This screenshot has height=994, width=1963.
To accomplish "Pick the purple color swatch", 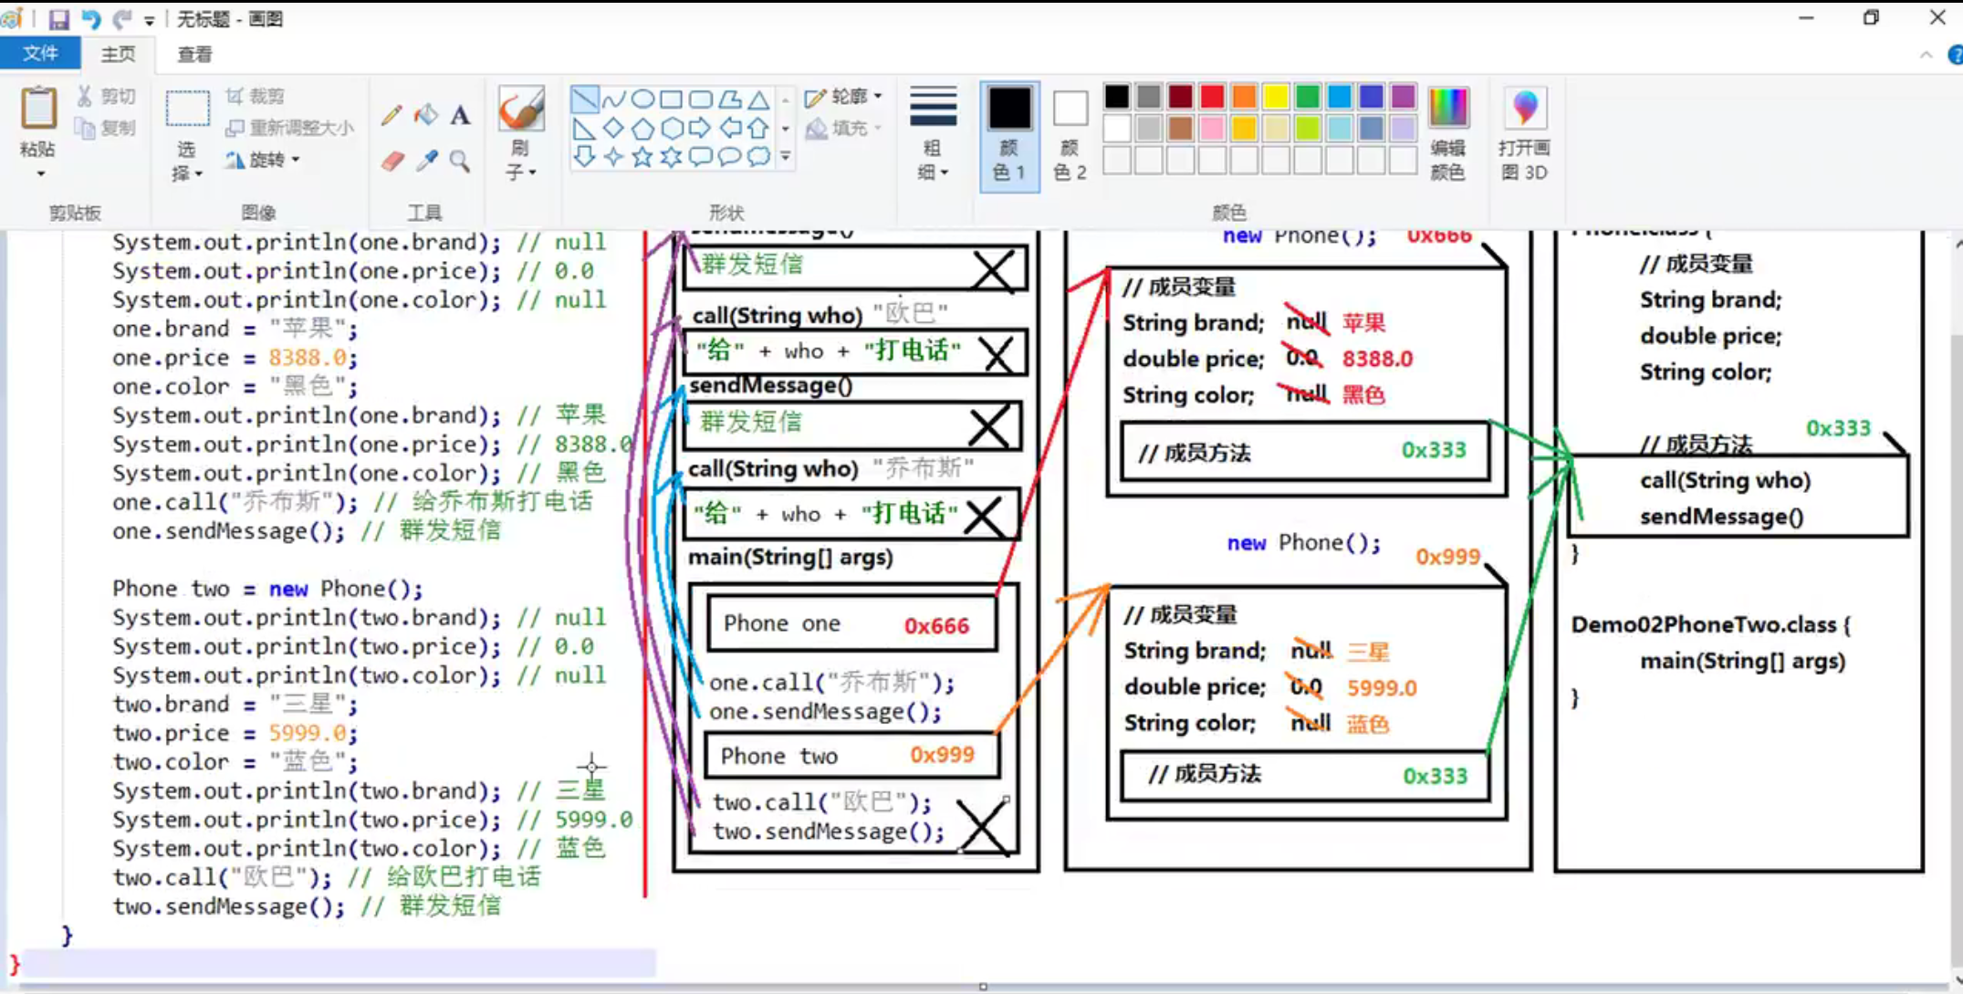I will pos(1403,96).
